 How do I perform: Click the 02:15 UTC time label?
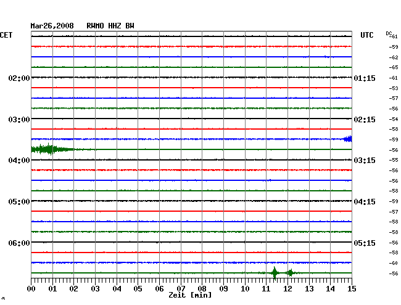[x=365, y=120]
